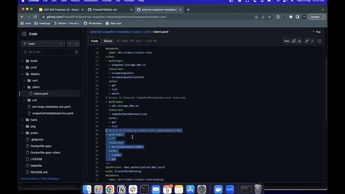Image resolution: width=345 pixels, height=194 pixels.
Task: Open the Chrome profile avatar
Action: click(304, 17)
